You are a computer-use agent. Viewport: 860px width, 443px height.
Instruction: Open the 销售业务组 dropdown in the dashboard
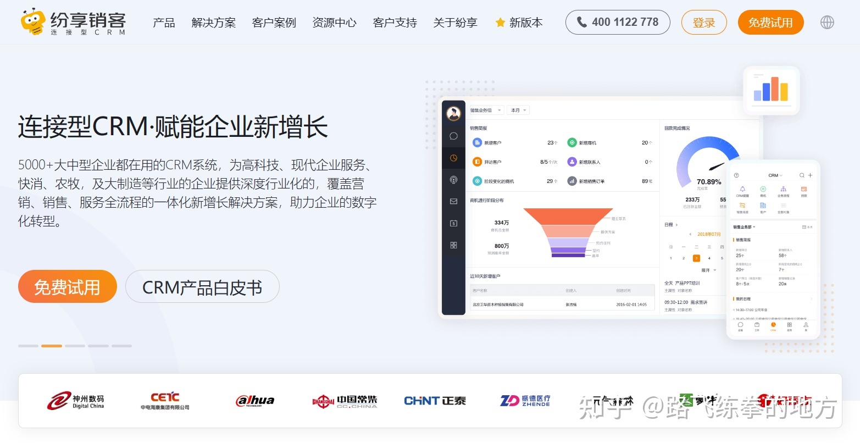(486, 110)
